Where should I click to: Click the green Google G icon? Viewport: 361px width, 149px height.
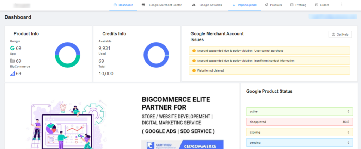click(x=12, y=48)
